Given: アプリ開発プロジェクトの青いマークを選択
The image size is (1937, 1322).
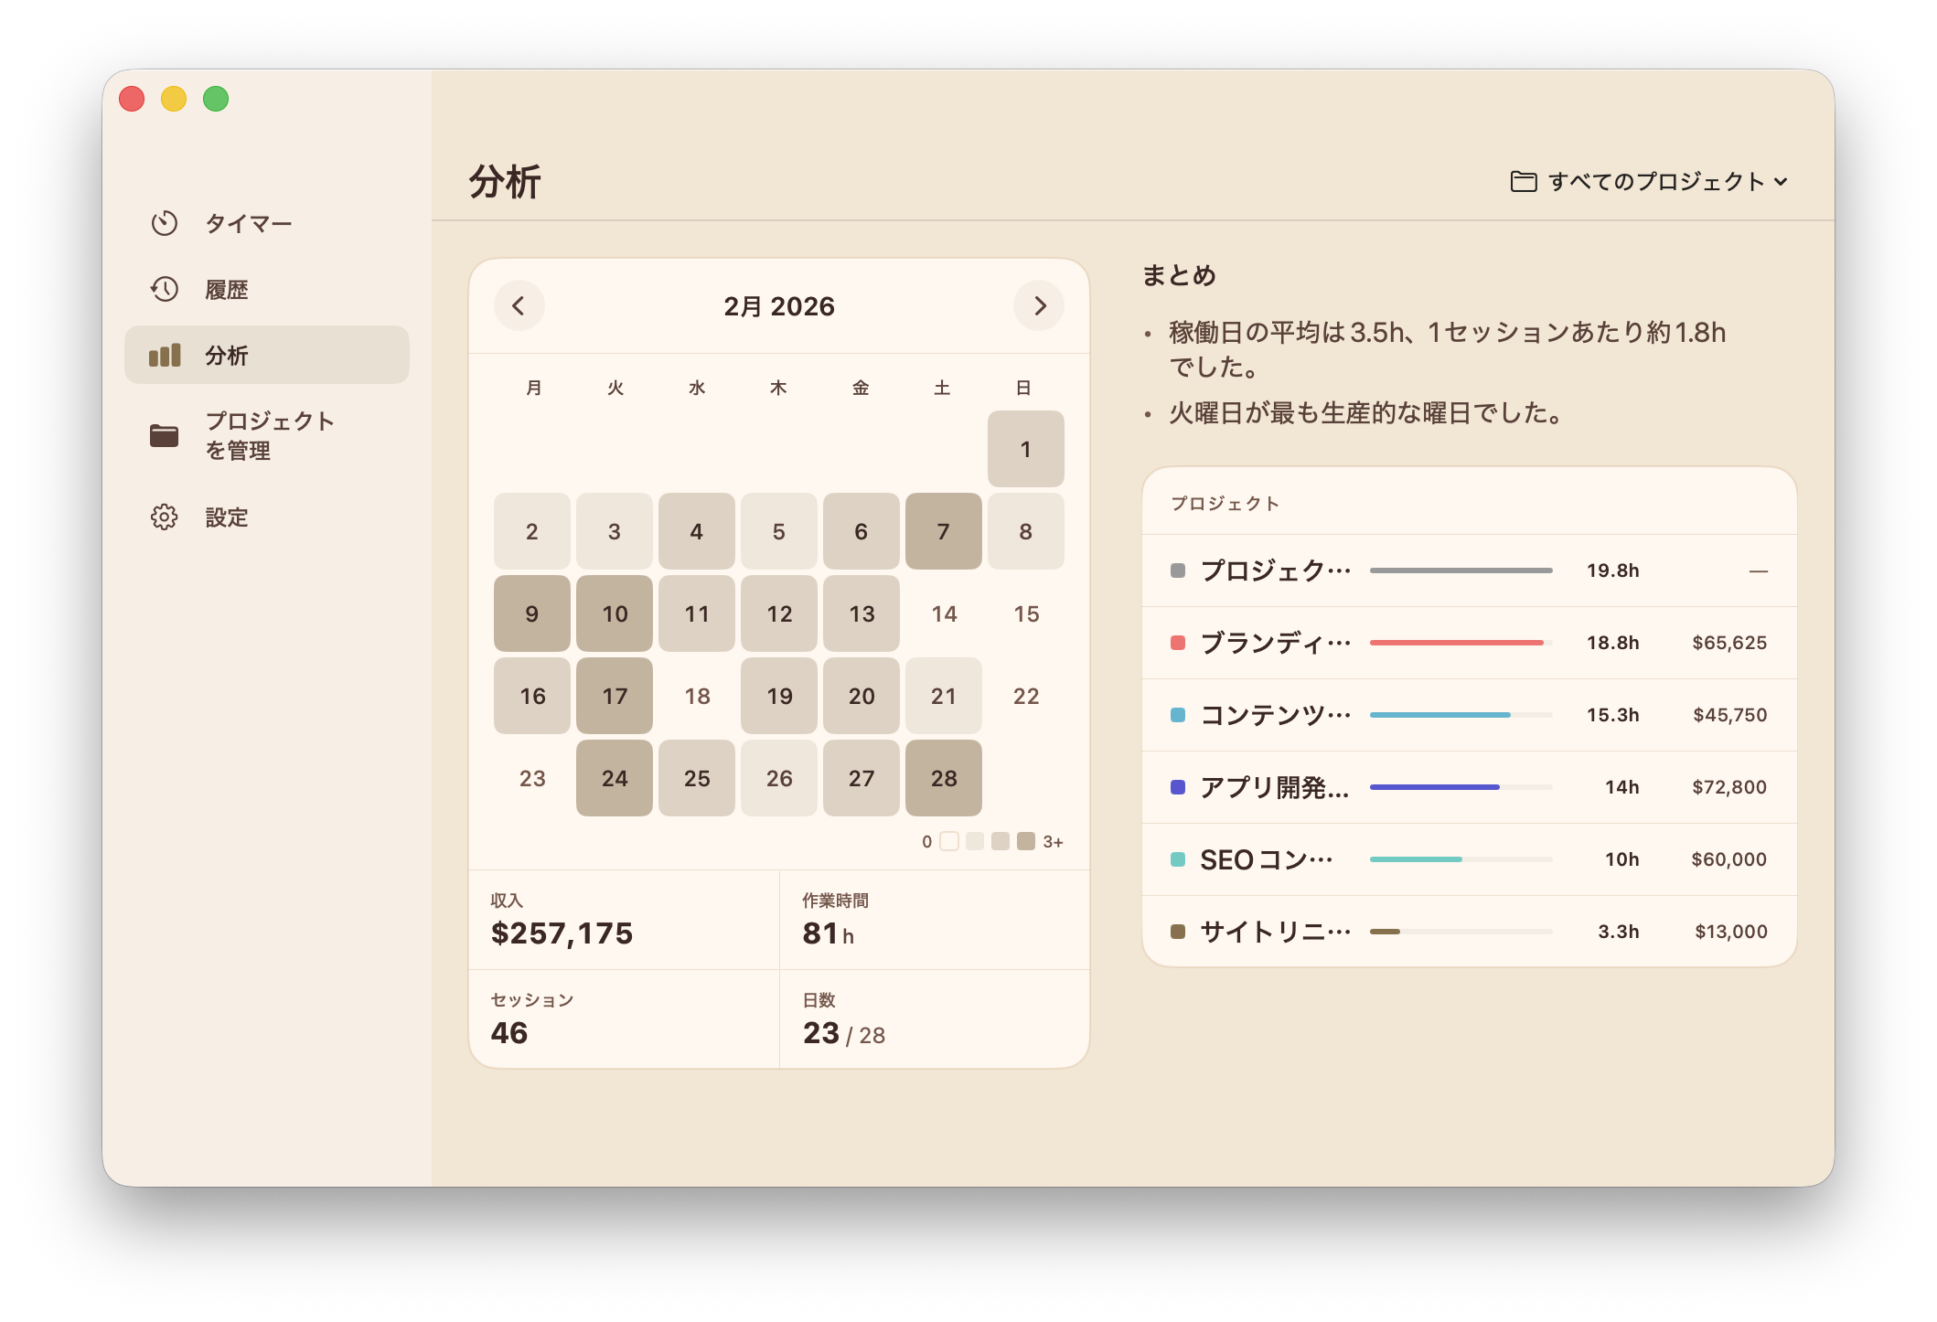Looking at the screenshot, I should tap(1179, 786).
